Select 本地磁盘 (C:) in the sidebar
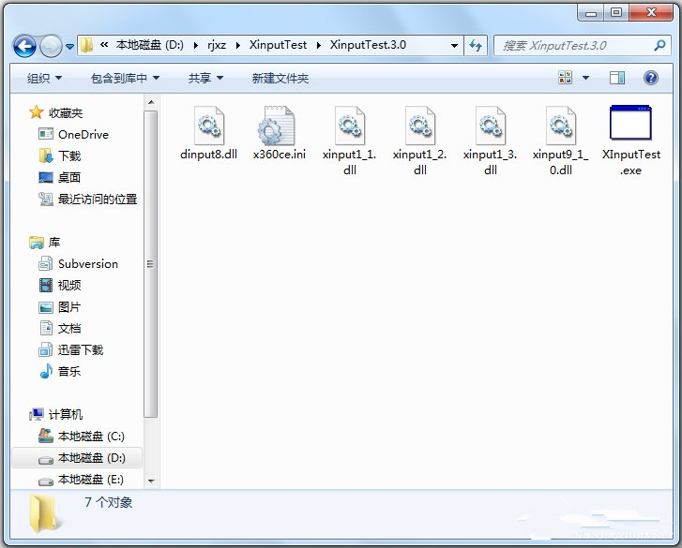 coord(90,437)
